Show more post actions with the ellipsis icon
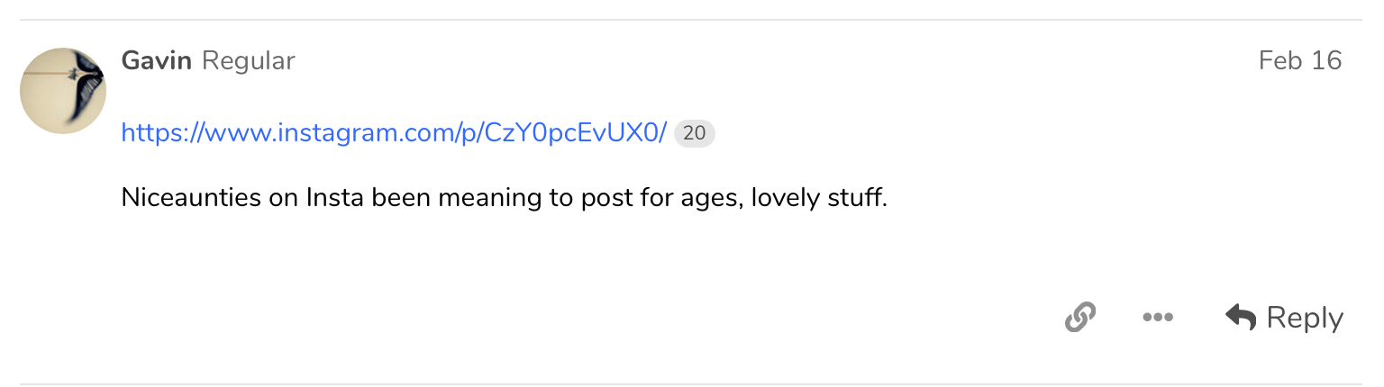Viewport: 1384px width, 387px height. coord(1157,317)
